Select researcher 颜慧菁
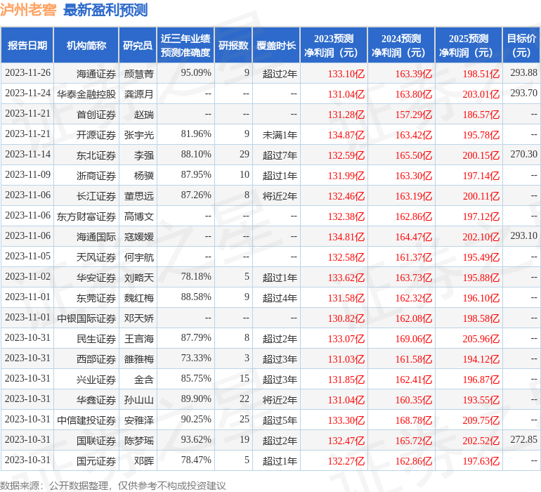Viewport: 541px width, 492px height. [x=138, y=74]
